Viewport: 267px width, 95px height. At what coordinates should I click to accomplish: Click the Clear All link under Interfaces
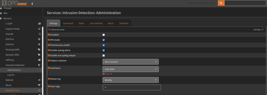[107, 74]
